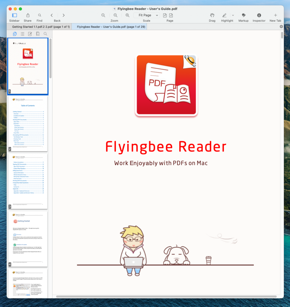Show page thumbnails in sidebar
290x307 pixels.
click(15, 34)
